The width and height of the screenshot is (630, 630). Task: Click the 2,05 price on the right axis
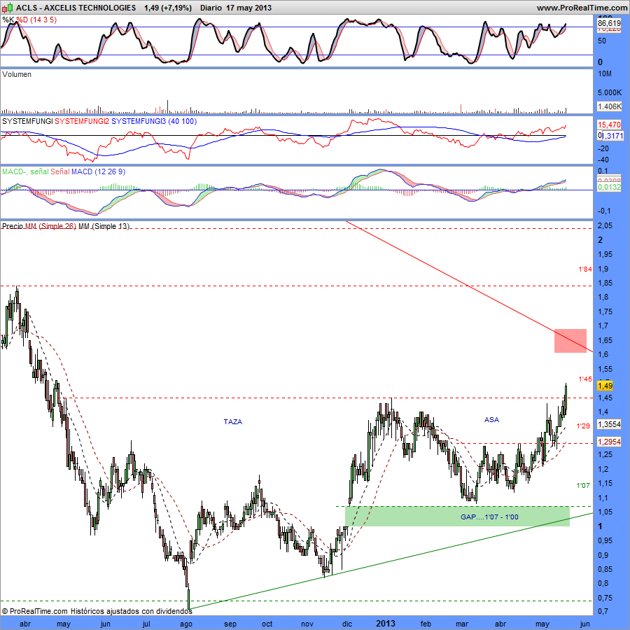point(605,226)
